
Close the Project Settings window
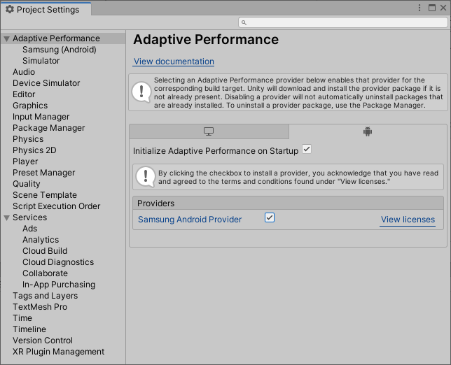click(x=443, y=8)
